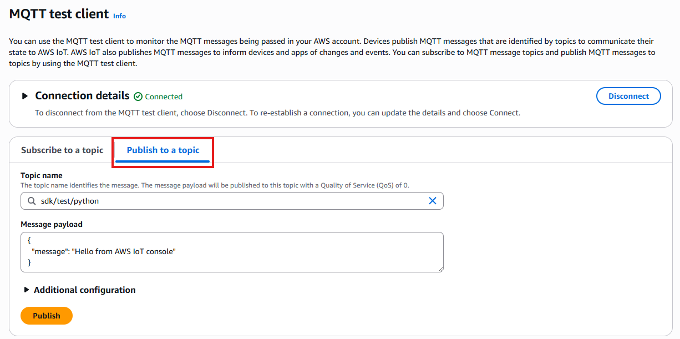Click the Message payload field label
This screenshot has width=680, height=339.
pyautogui.click(x=52, y=225)
